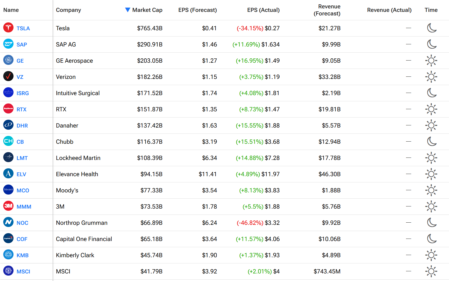
Task: Open the MCO ticker link
Action: click(23, 190)
